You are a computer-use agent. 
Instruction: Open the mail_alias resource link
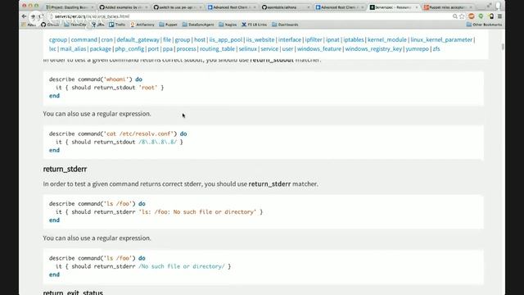pyautogui.click(x=73, y=48)
